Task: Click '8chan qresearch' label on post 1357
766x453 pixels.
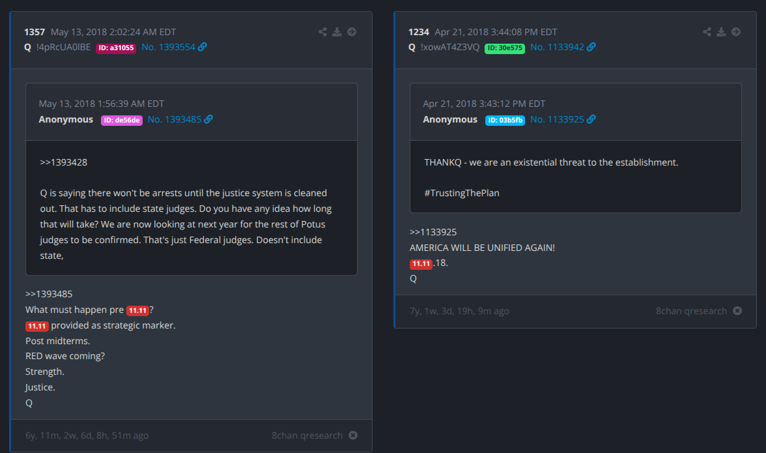Action: [307, 435]
